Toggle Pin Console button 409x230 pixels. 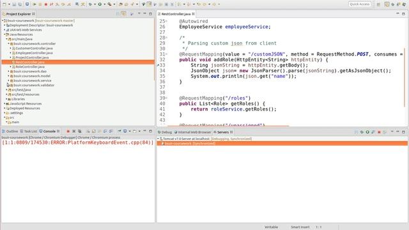point(120,131)
